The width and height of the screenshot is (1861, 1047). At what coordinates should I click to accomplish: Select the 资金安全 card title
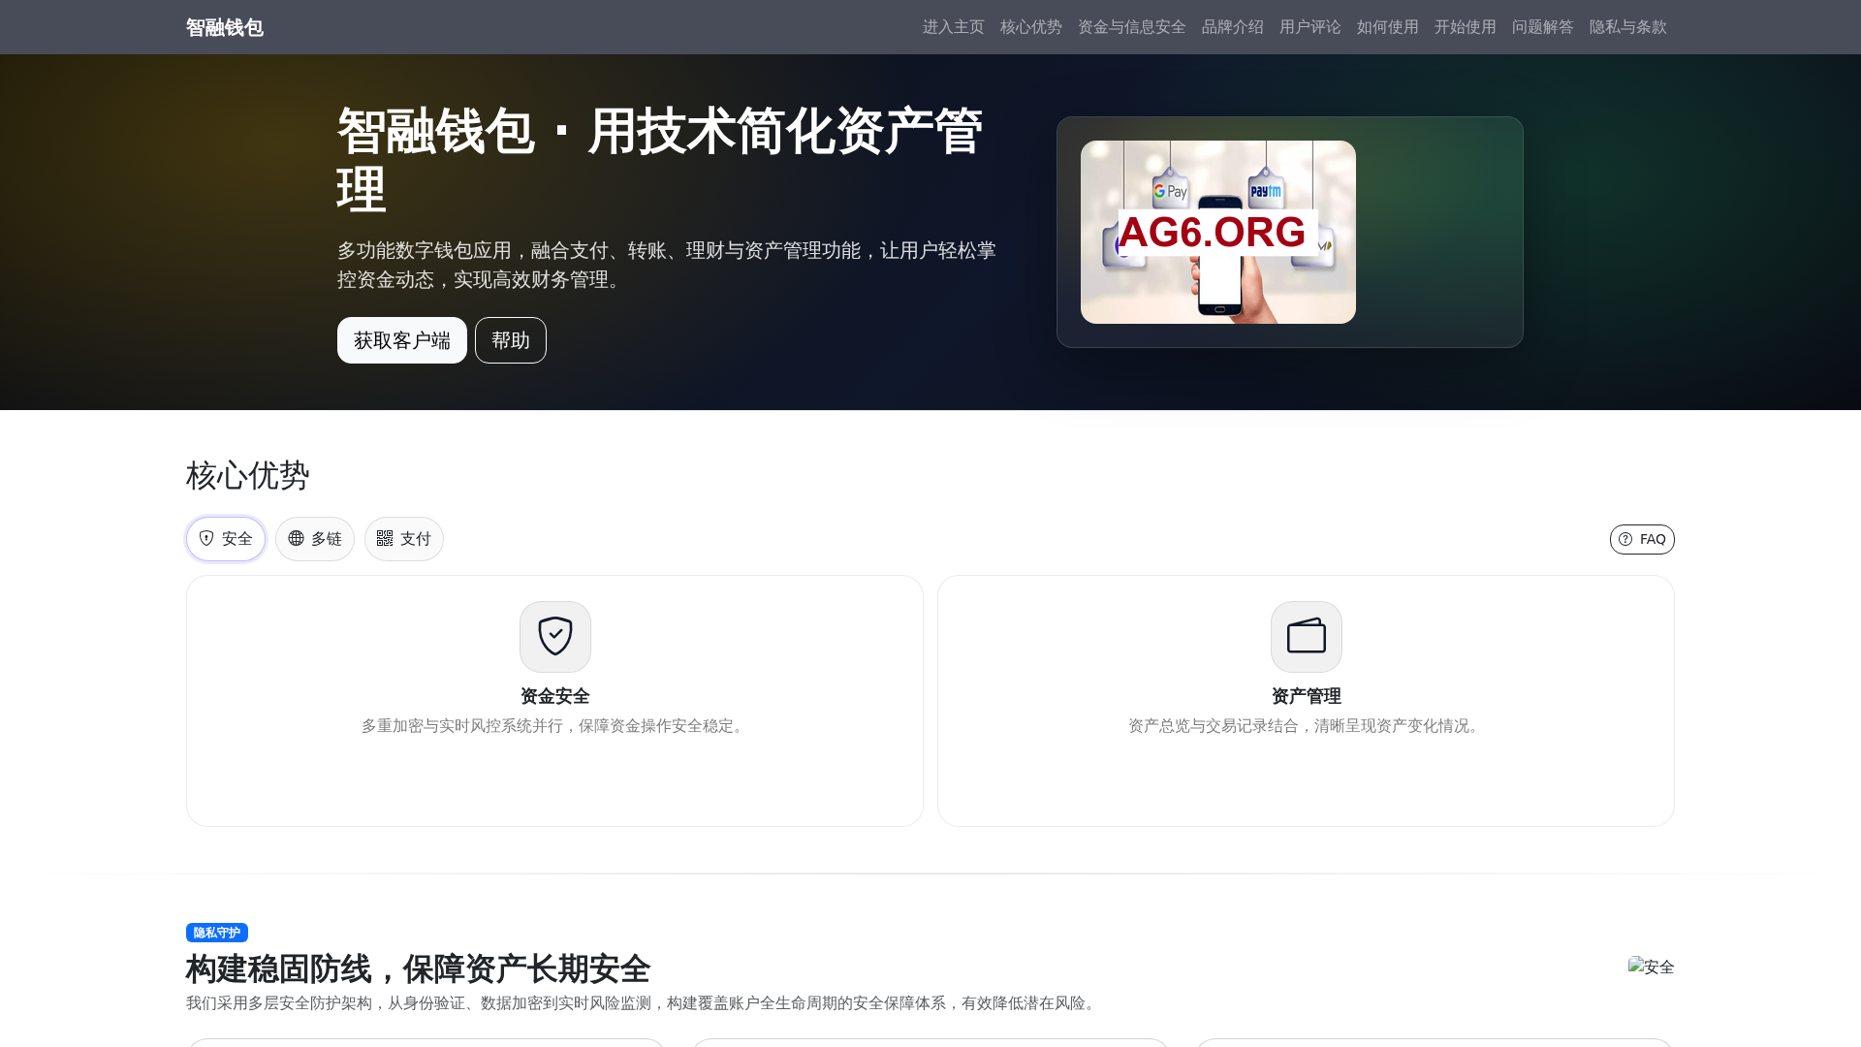click(x=554, y=696)
